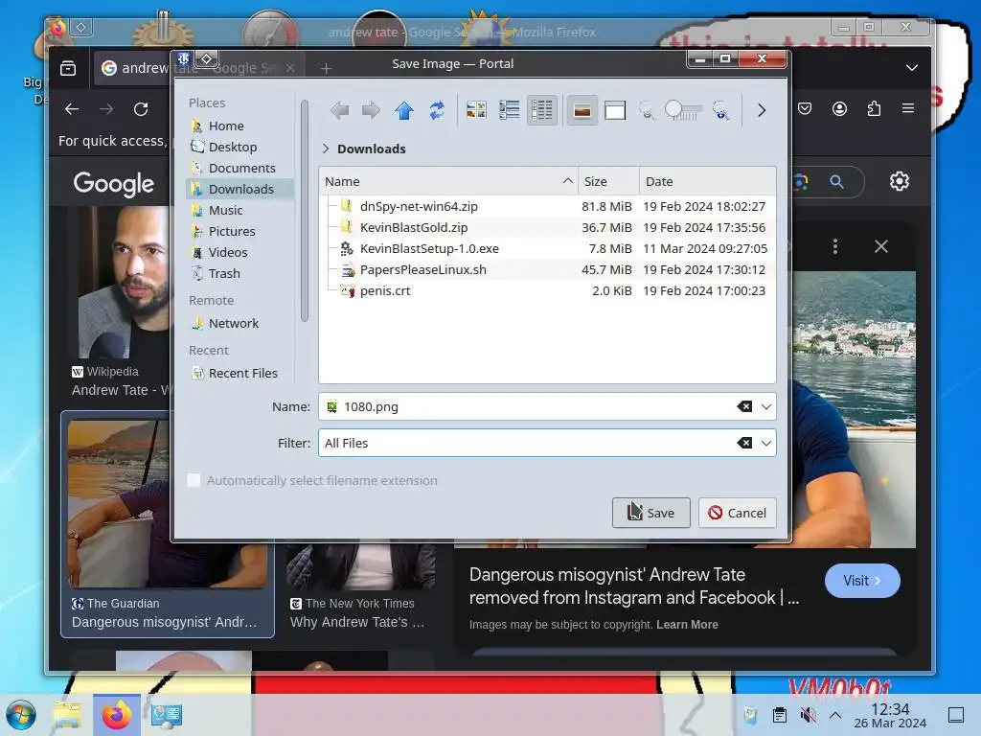Open the Filter dropdown arrow
The image size is (981, 736).
point(765,443)
